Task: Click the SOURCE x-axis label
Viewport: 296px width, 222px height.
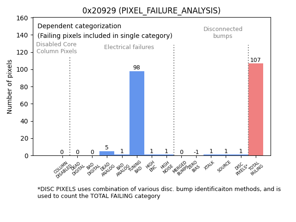Action: 224,167
